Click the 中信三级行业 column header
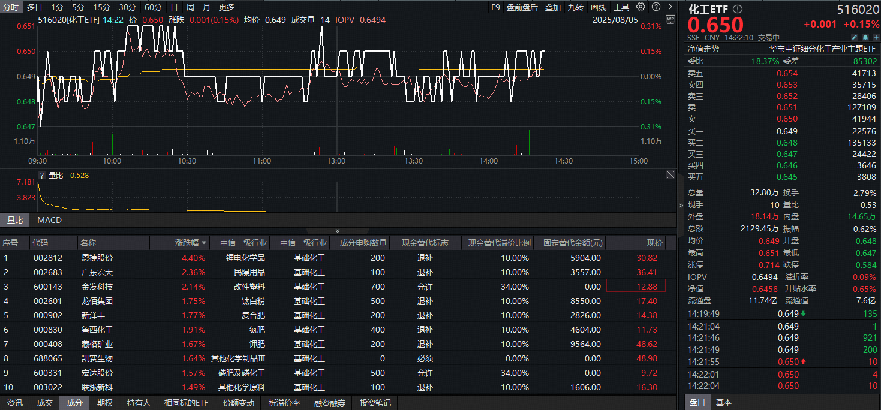The height and width of the screenshot is (410, 881). point(239,243)
